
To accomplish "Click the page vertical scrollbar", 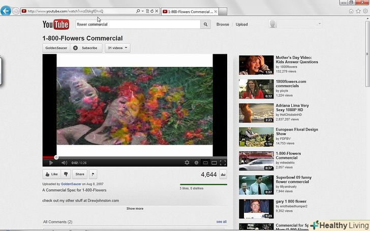I will tap(367, 53).
